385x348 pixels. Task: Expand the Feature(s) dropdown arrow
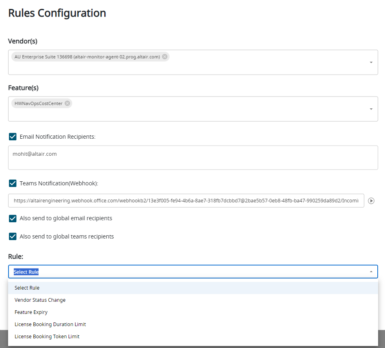click(x=371, y=109)
